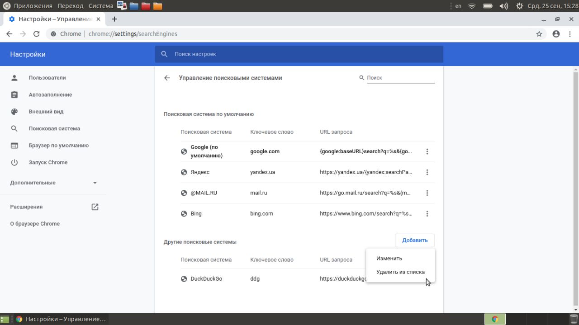
Task: Click the power icon next to Запуск Chrome
Action: [14, 162]
